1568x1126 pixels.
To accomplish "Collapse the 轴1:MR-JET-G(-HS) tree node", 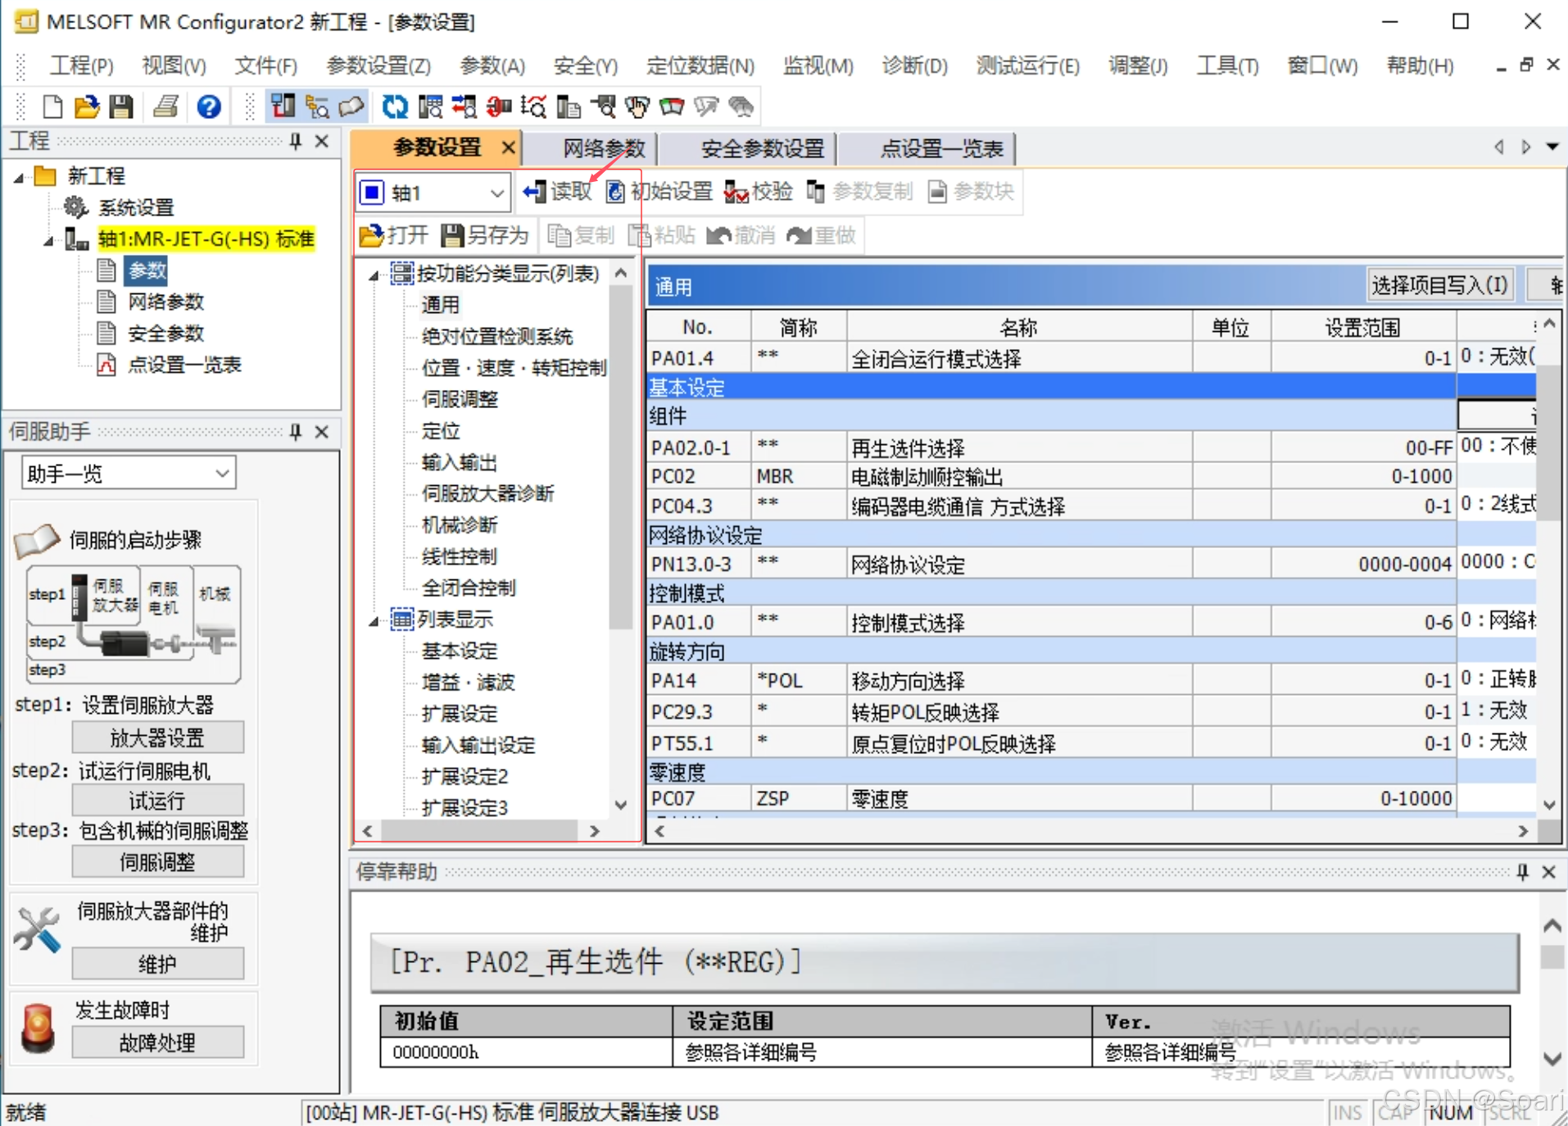I will point(49,240).
